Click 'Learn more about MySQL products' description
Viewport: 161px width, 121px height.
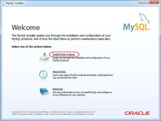click(x=83, y=76)
